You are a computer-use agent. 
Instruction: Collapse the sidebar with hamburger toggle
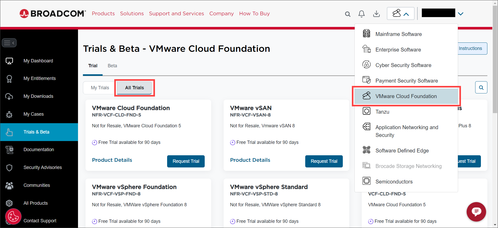click(x=9, y=43)
